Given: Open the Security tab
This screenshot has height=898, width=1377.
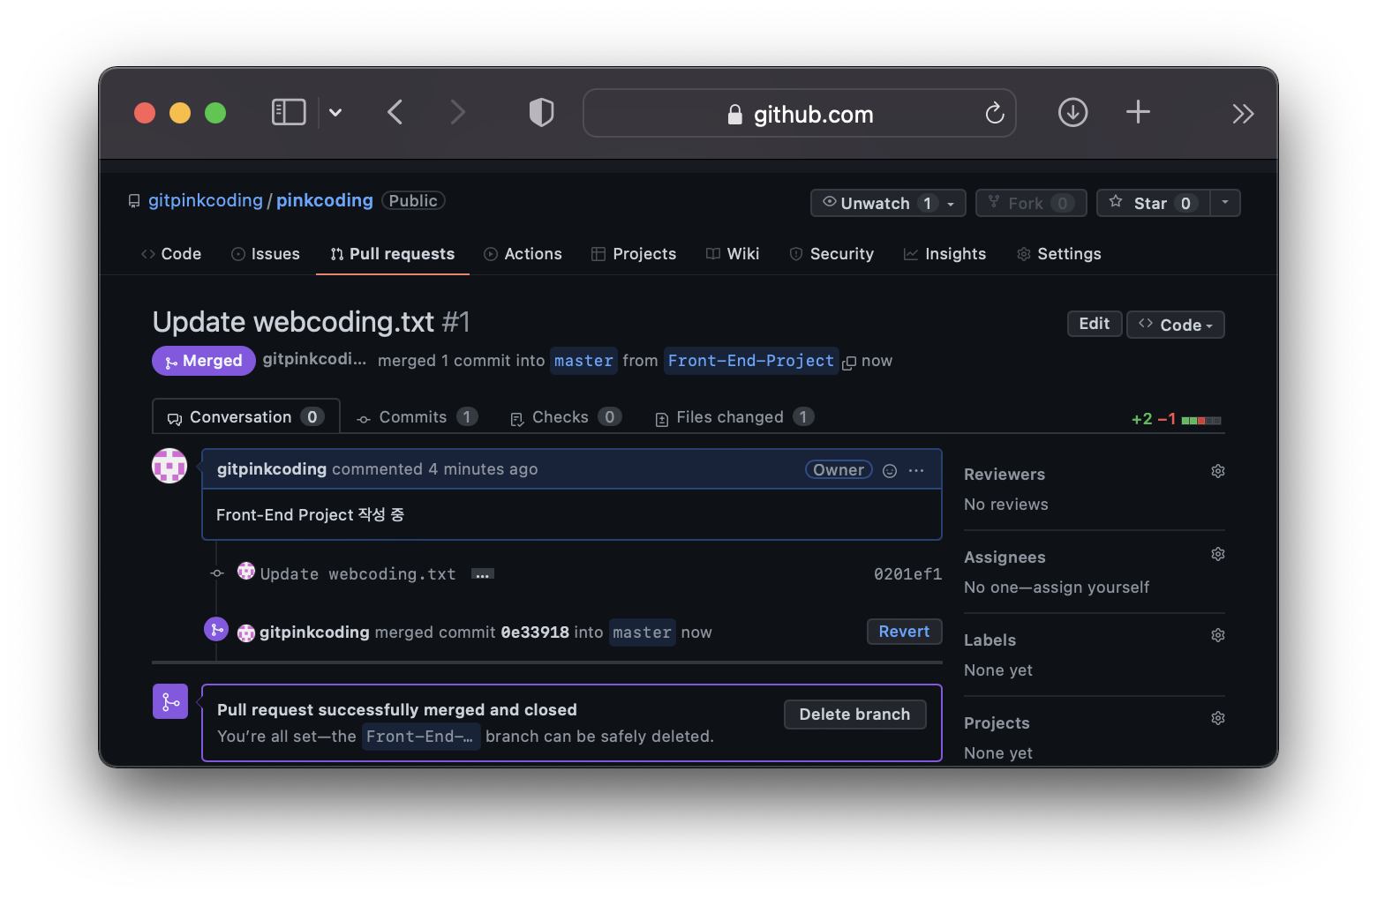Looking at the screenshot, I should (x=831, y=254).
